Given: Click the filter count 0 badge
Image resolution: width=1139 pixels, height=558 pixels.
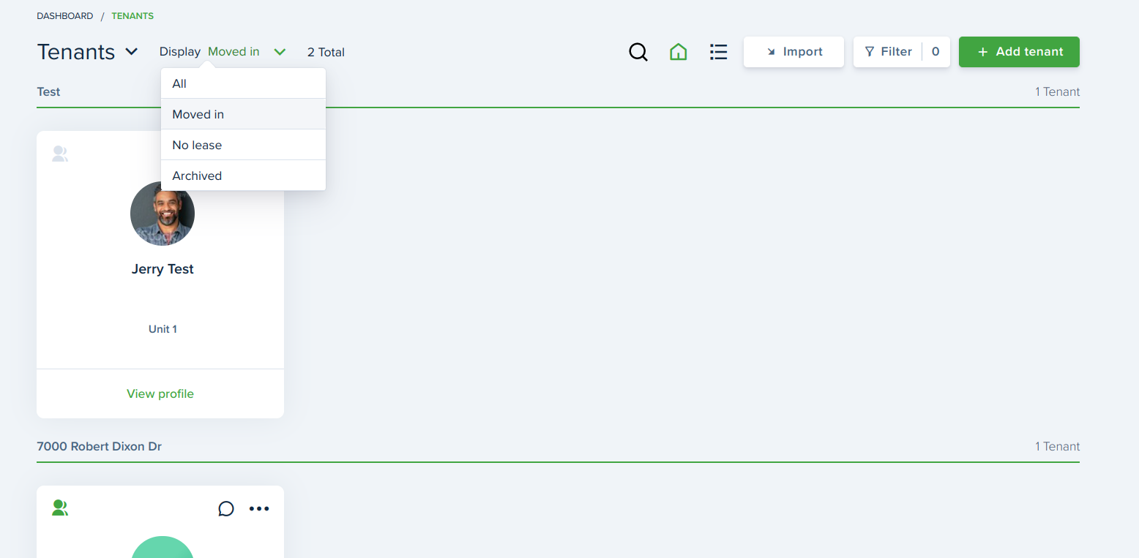Looking at the screenshot, I should click(x=936, y=52).
